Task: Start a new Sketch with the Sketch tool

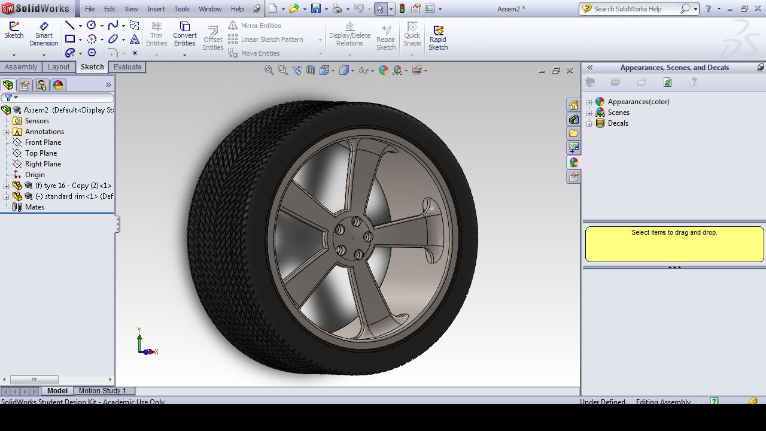Action: tap(14, 31)
